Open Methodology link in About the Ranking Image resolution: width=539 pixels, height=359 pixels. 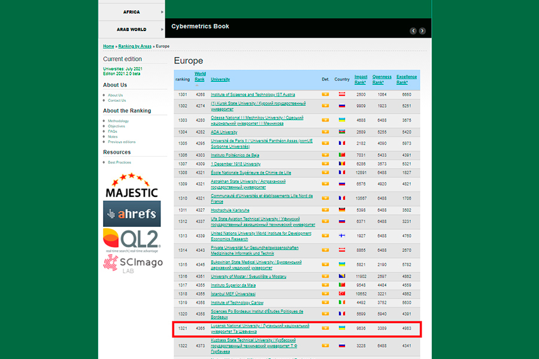(x=118, y=121)
